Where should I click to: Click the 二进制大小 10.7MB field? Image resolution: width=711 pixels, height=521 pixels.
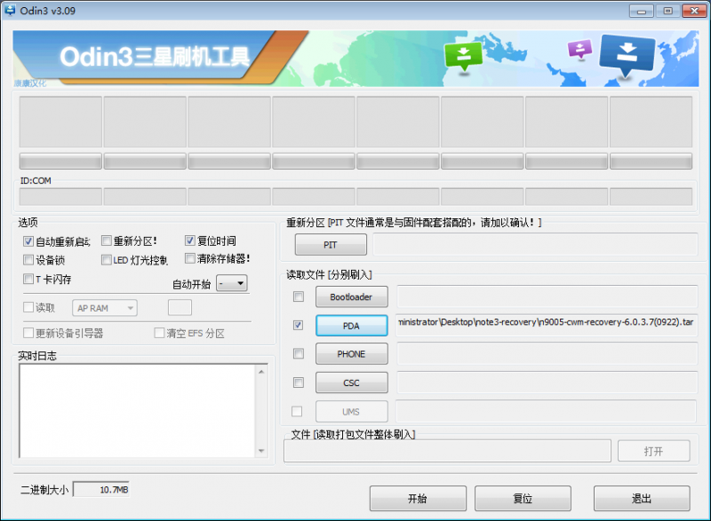(101, 489)
